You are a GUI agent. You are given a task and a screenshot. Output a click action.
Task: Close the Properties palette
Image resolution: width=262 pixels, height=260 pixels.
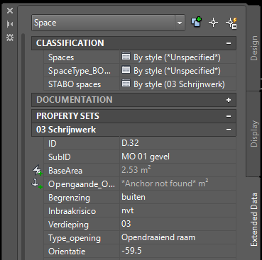(10, 11)
